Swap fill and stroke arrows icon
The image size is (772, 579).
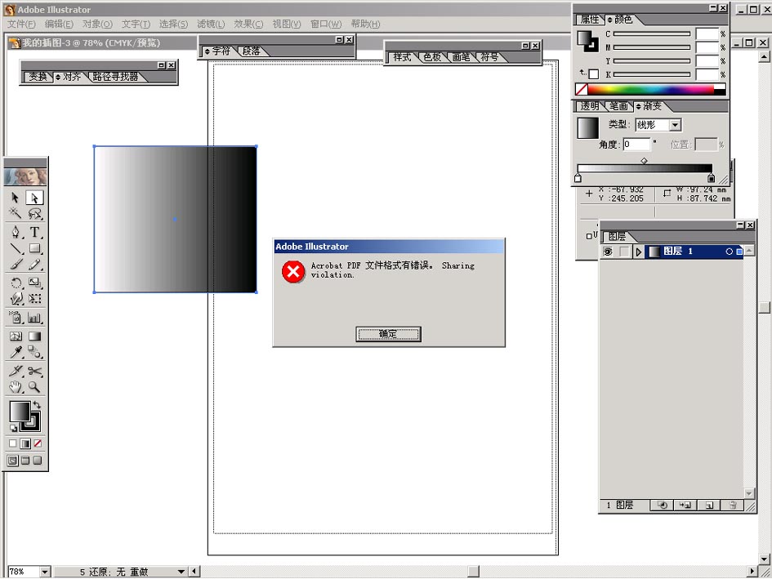tap(37, 405)
